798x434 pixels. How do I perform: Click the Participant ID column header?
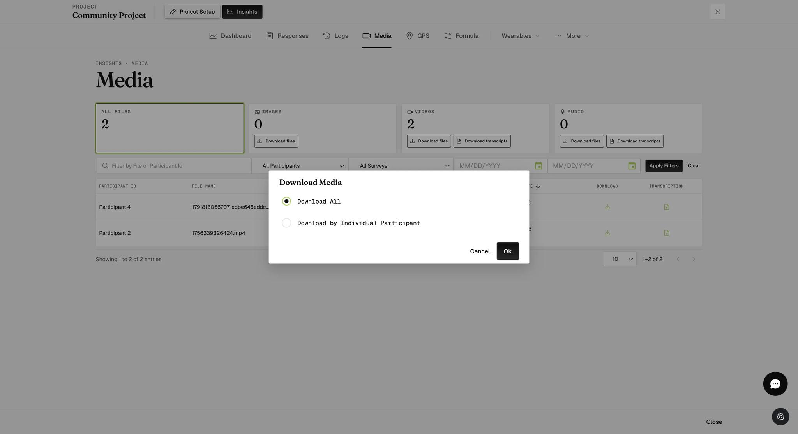coord(118,186)
